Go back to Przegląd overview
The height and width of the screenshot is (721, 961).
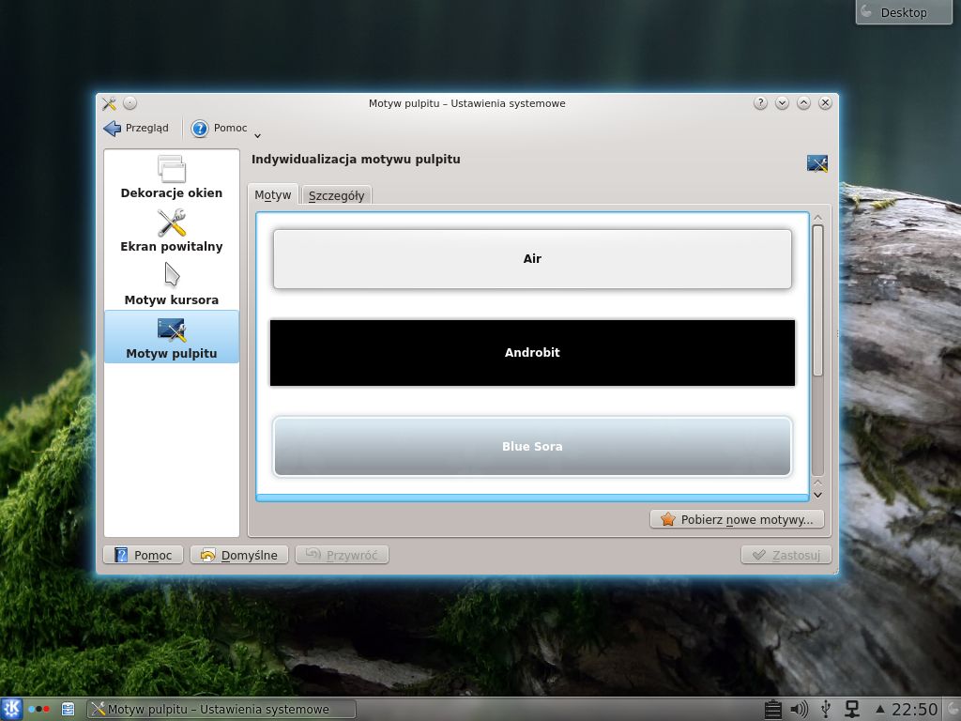pyautogui.click(x=136, y=128)
